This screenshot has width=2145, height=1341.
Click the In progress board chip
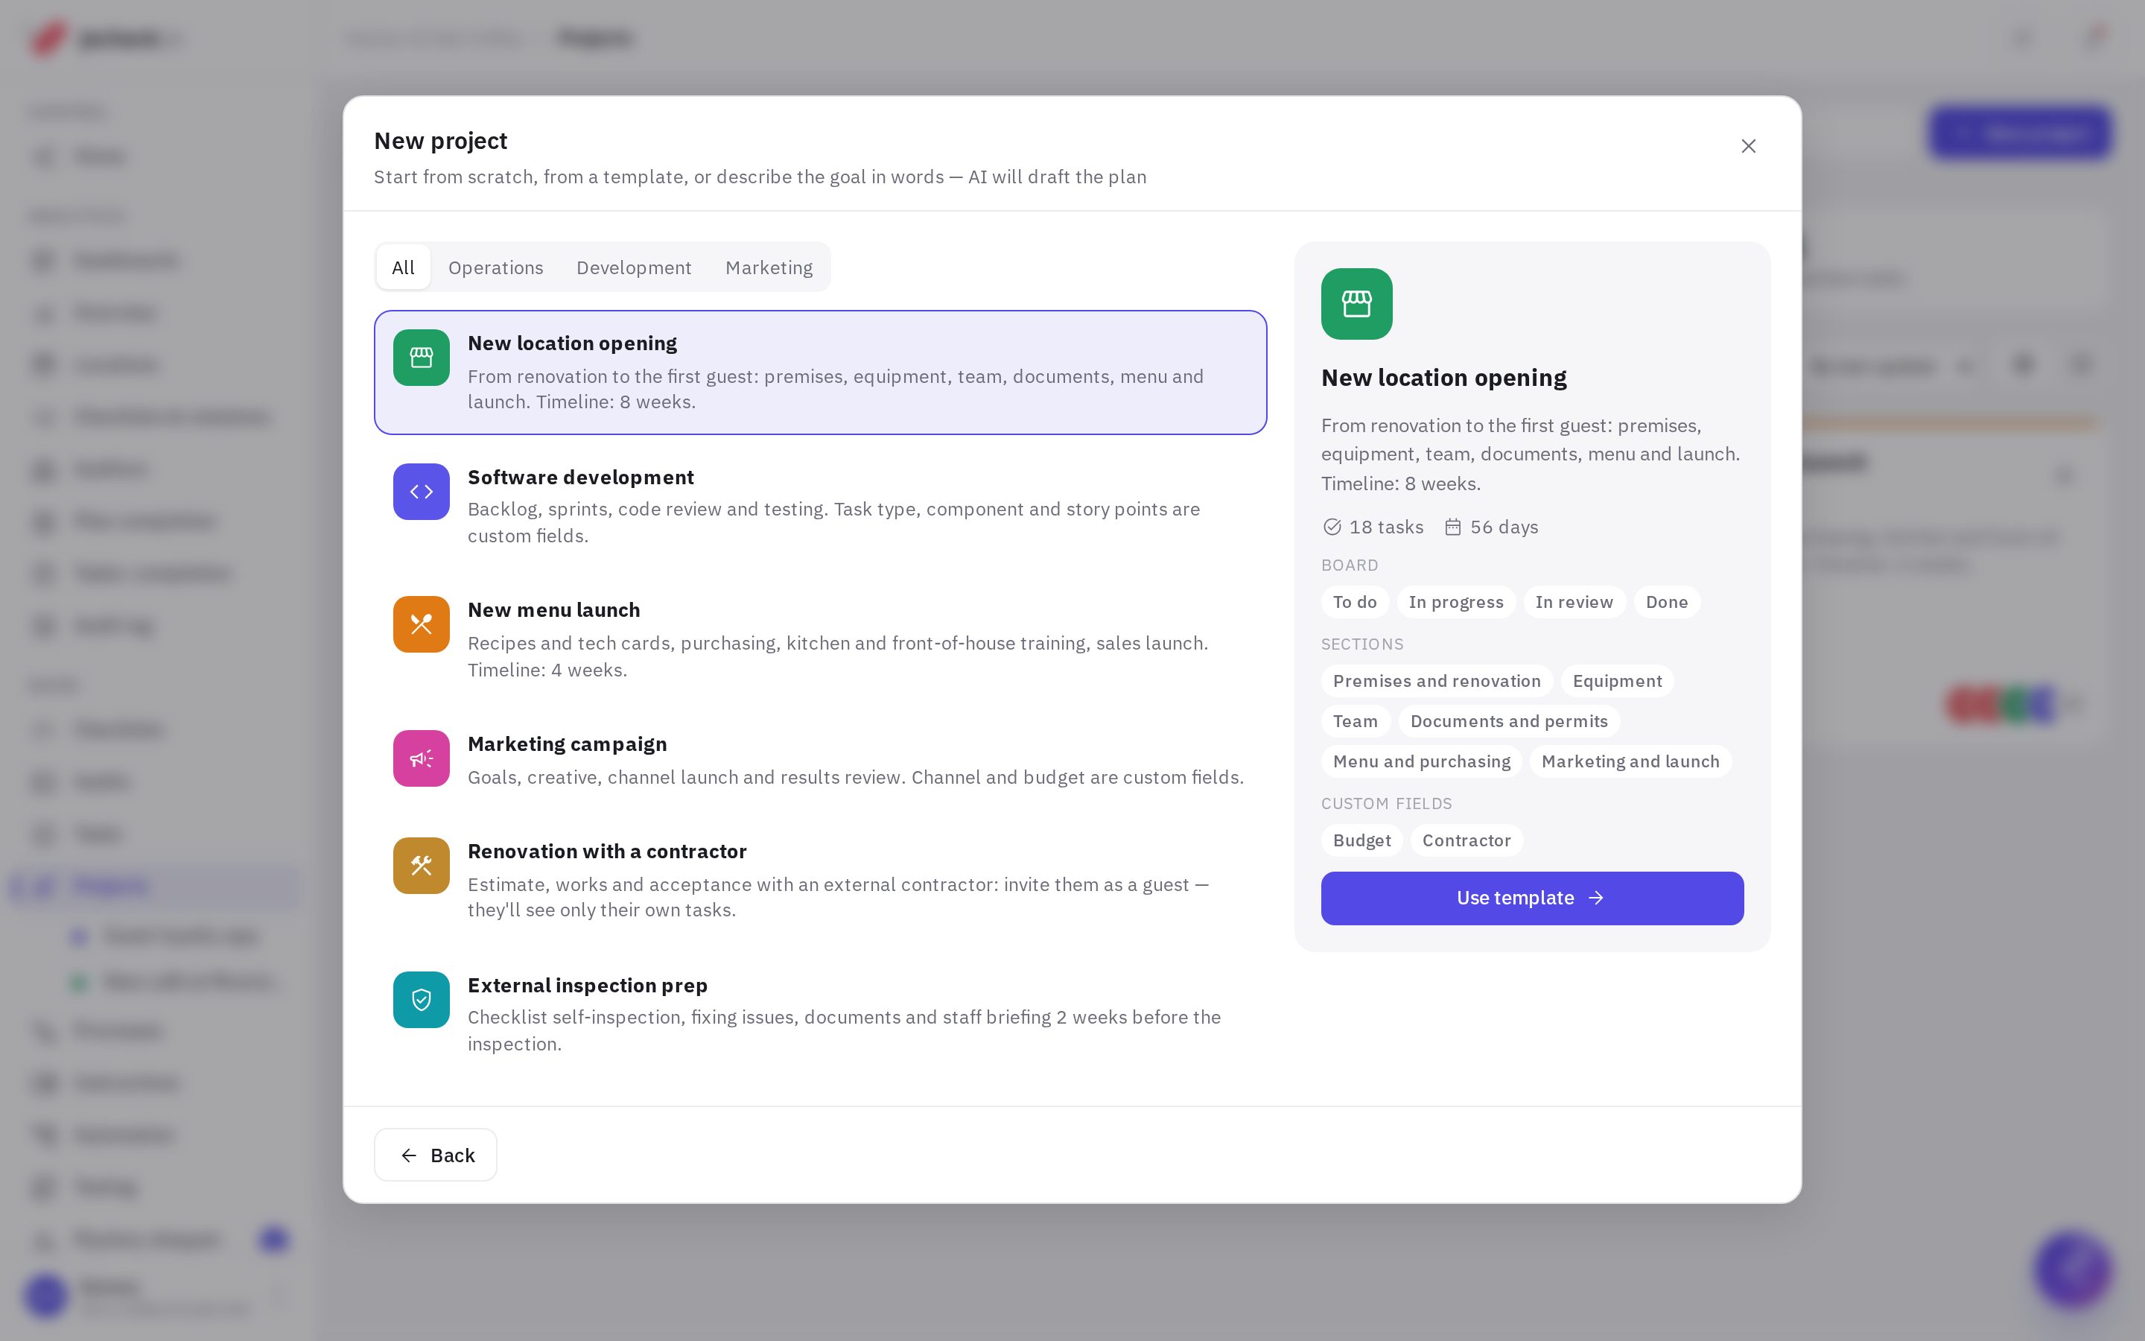click(1455, 602)
